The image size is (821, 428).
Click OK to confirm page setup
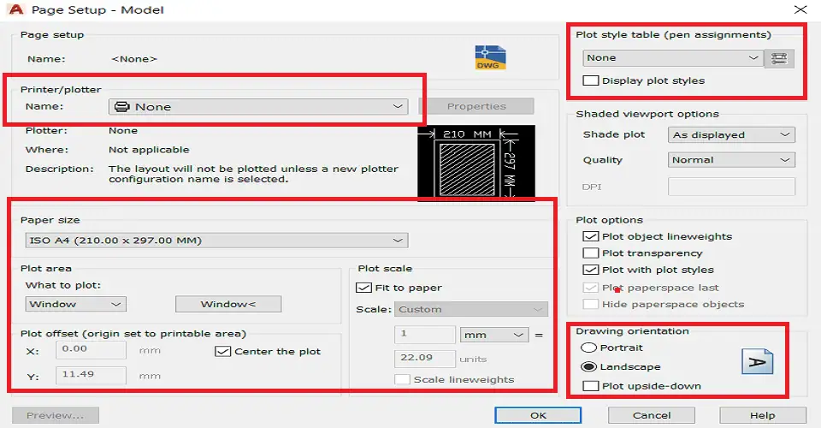tap(538, 415)
